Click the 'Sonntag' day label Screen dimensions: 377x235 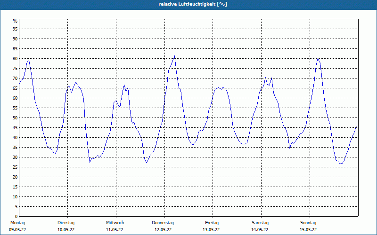[x=308, y=223]
